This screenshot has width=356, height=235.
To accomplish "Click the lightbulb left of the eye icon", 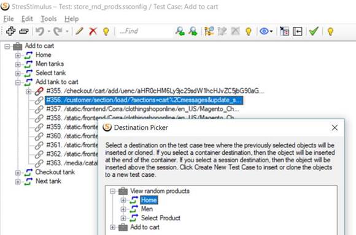I will pyautogui.click(x=249, y=31).
